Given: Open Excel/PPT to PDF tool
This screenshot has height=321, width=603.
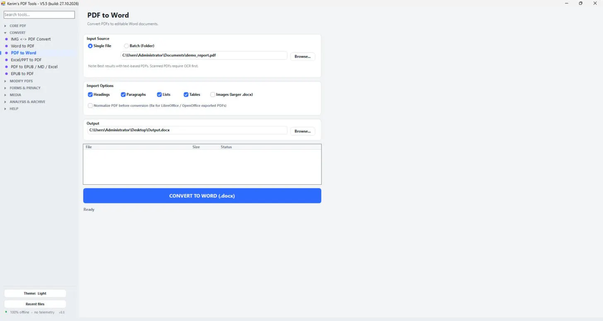Looking at the screenshot, I should coord(26,60).
